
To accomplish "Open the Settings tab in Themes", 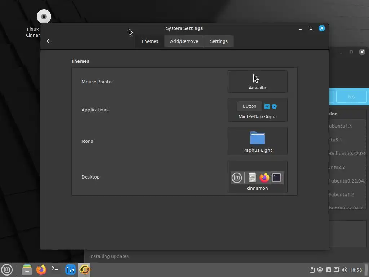I will point(219,41).
